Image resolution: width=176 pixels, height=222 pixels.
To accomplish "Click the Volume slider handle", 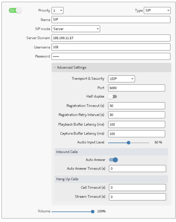I will point(93,211).
